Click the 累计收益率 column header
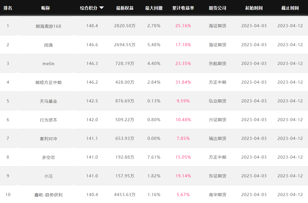This screenshot has height=203, width=308. [x=183, y=8]
